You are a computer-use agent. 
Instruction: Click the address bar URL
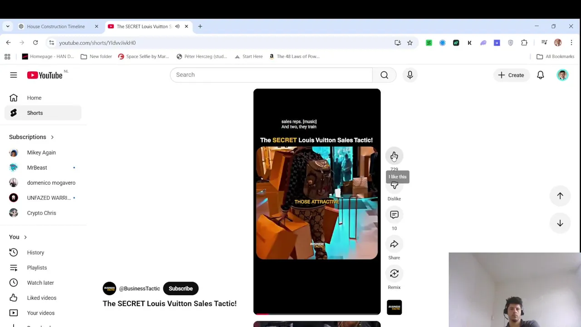[x=97, y=43]
